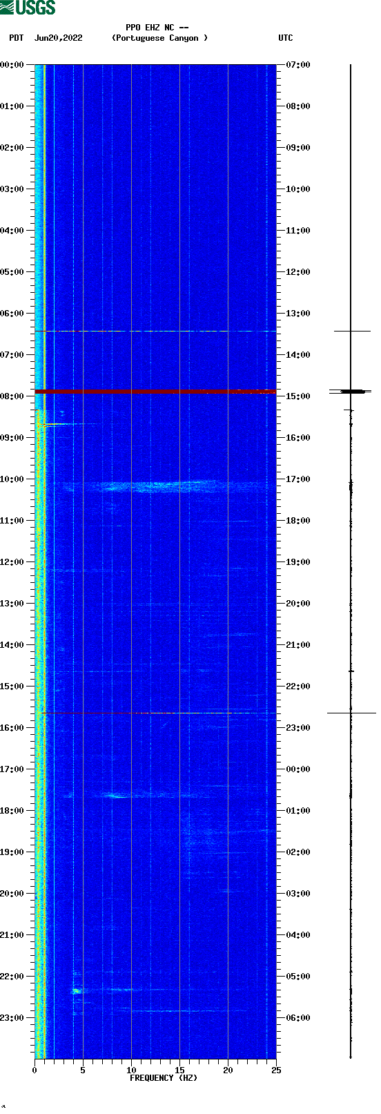Click the 'PDT' timezone label
Image resolution: width=381 pixels, height=1114 pixels.
click(16, 38)
